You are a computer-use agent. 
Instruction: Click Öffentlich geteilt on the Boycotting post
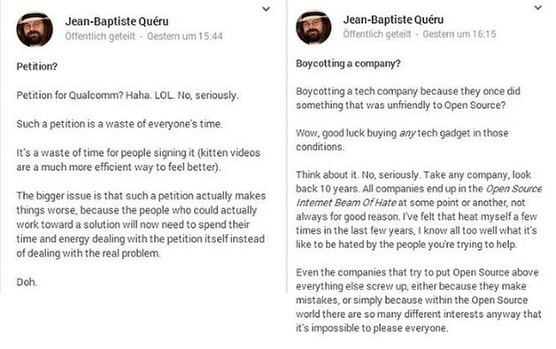point(377,34)
